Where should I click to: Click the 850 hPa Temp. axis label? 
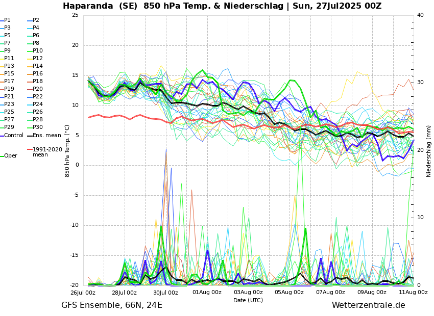coord(67,151)
